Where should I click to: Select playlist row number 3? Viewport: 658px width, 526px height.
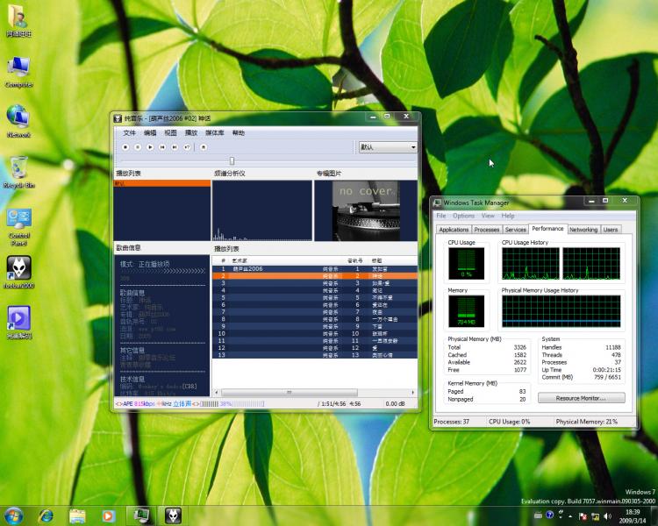tap(315, 283)
